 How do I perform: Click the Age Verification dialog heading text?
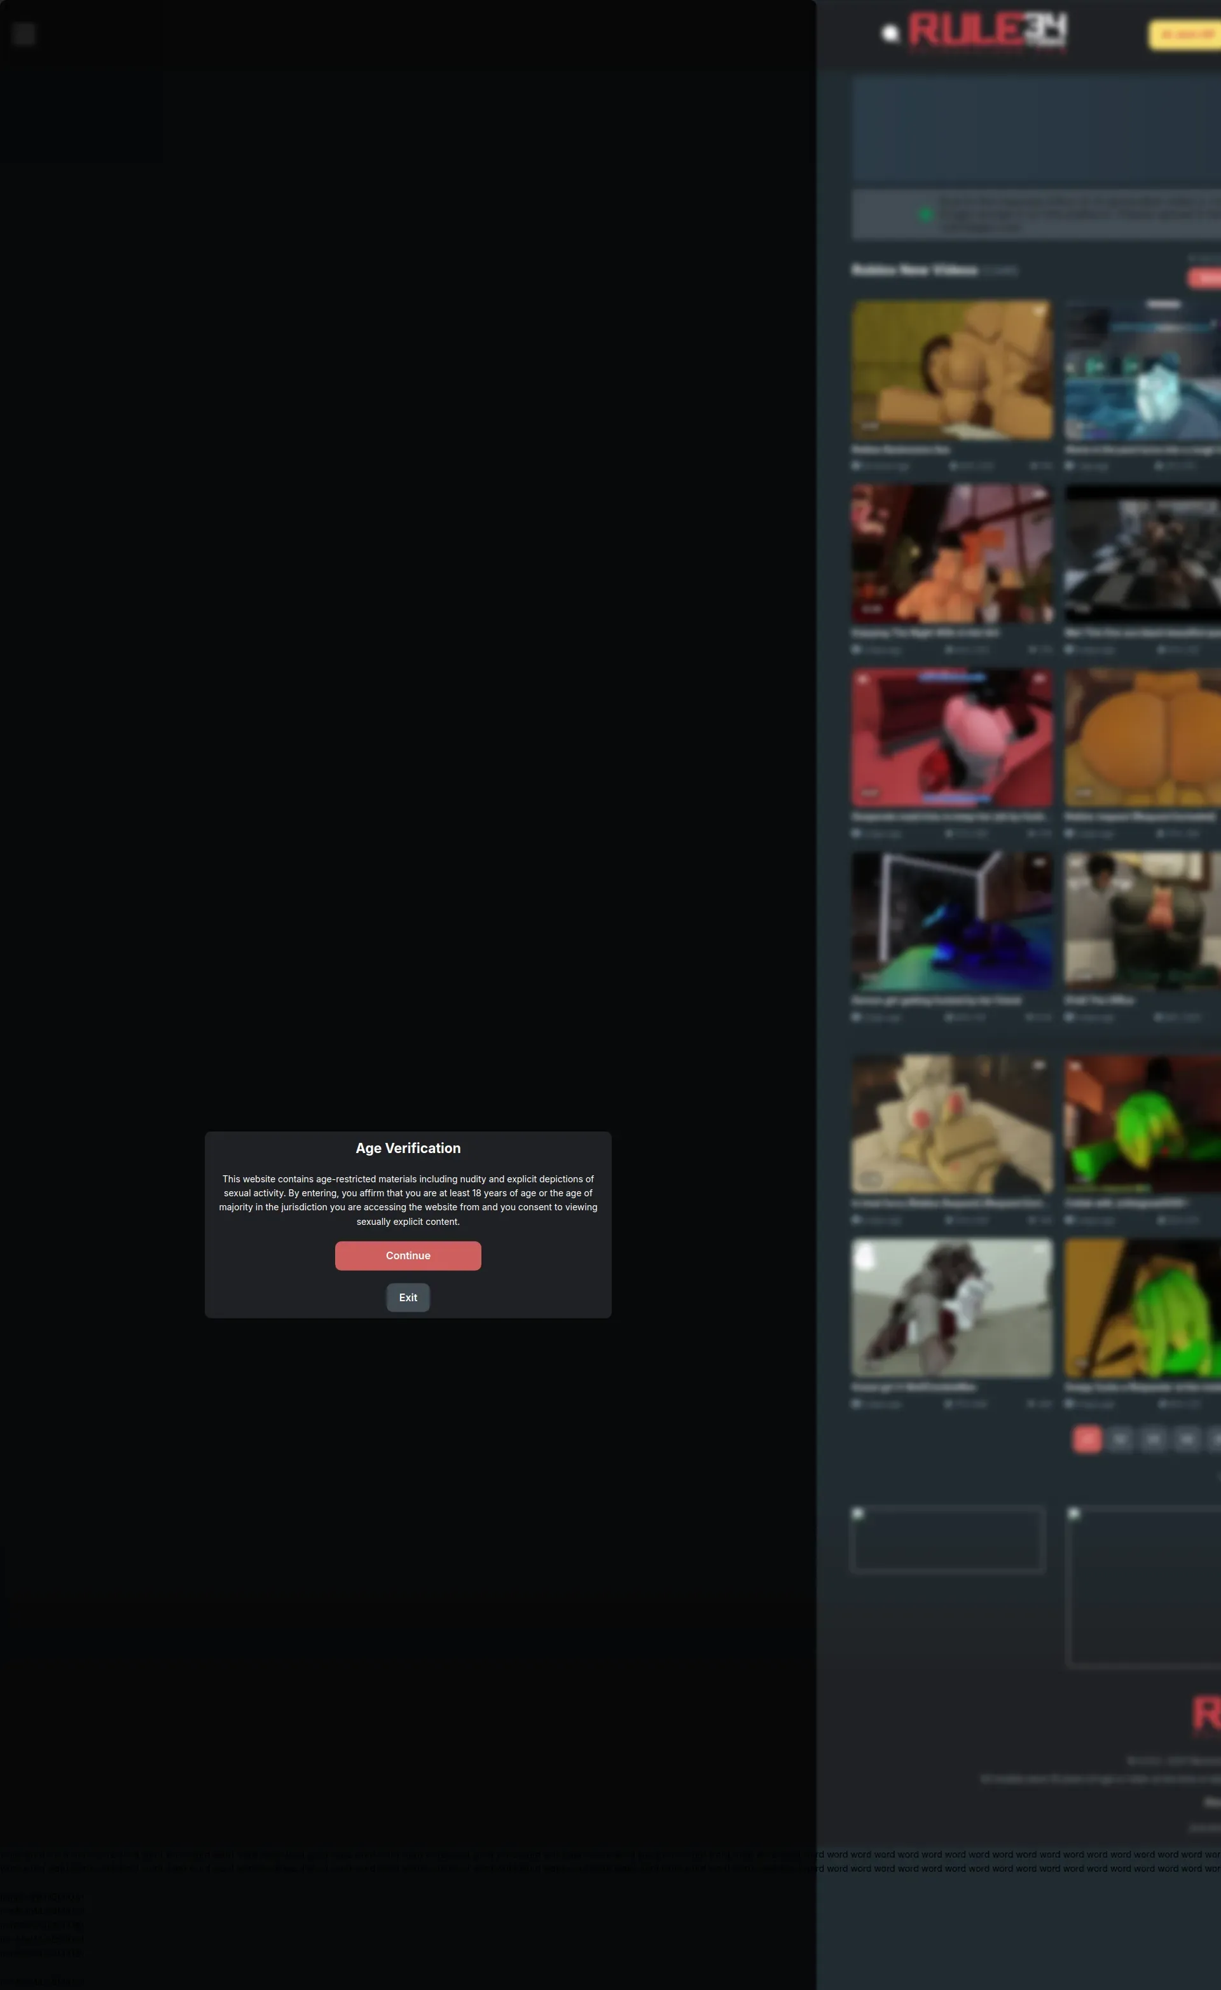click(x=408, y=1148)
